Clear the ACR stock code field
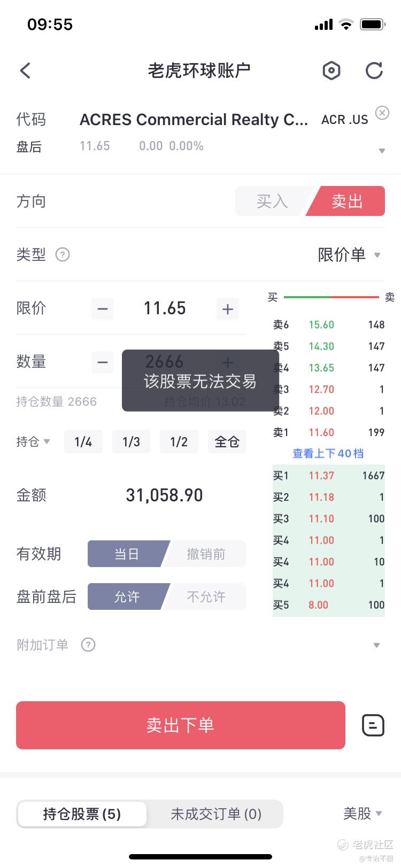401x868 pixels. click(382, 113)
